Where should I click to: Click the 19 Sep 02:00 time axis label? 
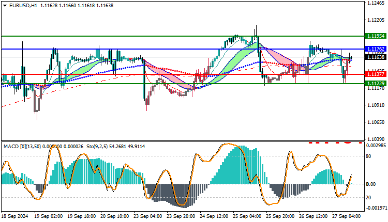pyautogui.click(x=48, y=216)
